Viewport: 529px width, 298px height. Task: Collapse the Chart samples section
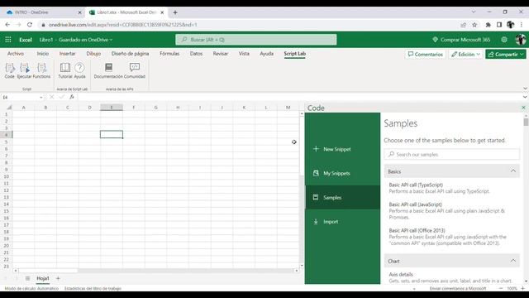tap(512, 261)
